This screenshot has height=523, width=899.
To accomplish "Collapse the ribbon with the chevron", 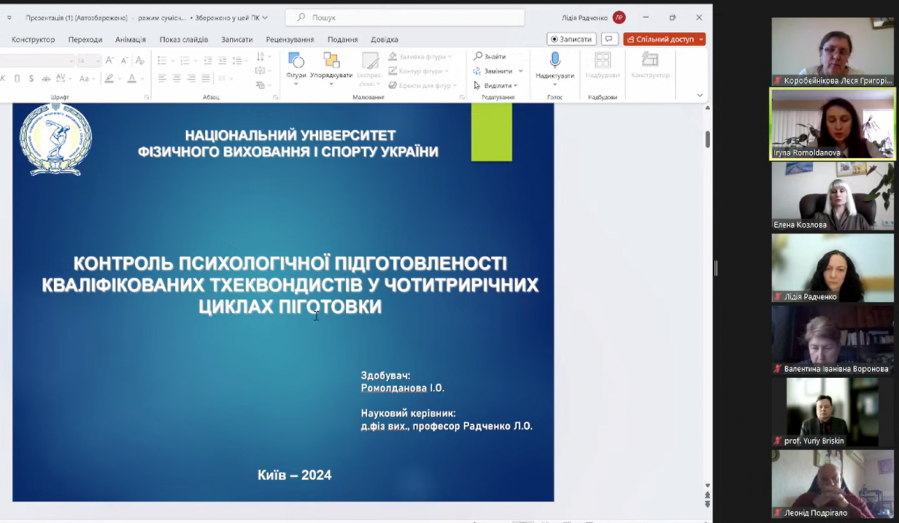I will pos(700,96).
